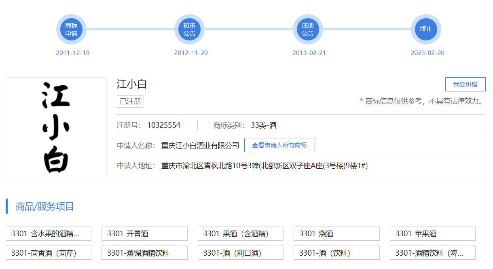Click the 3301-茴香酒（茴芹） item
The height and width of the screenshot is (269, 493).
(49, 253)
